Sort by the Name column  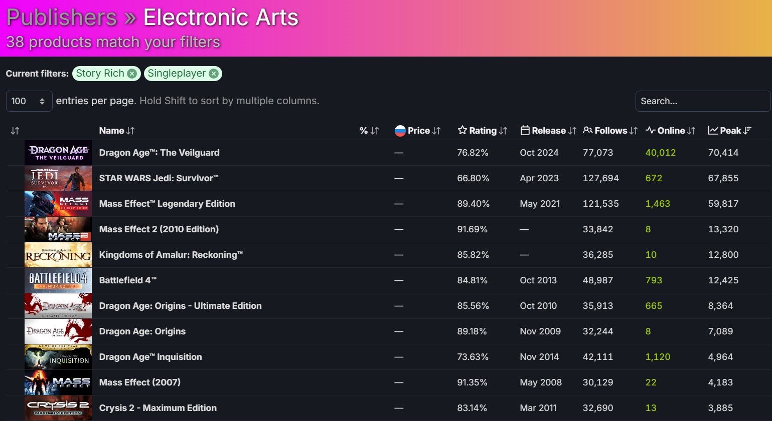coord(116,131)
